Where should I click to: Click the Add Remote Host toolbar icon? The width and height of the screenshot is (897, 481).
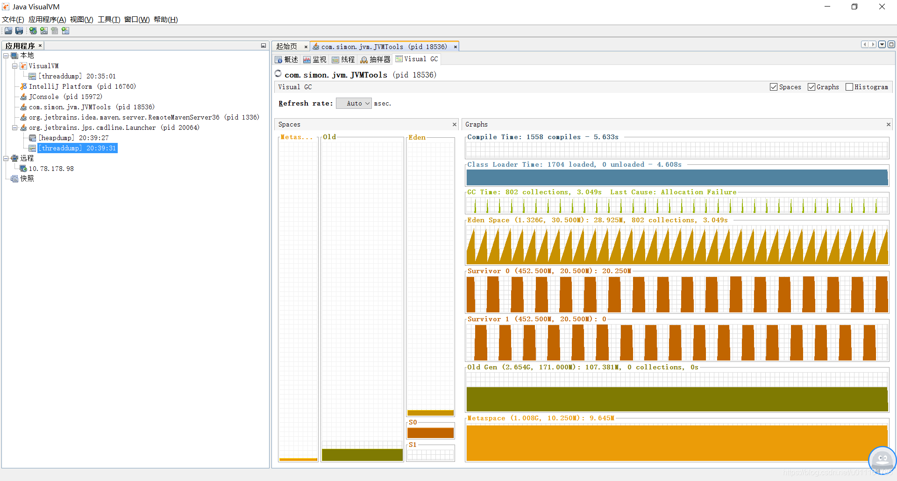(x=33, y=31)
